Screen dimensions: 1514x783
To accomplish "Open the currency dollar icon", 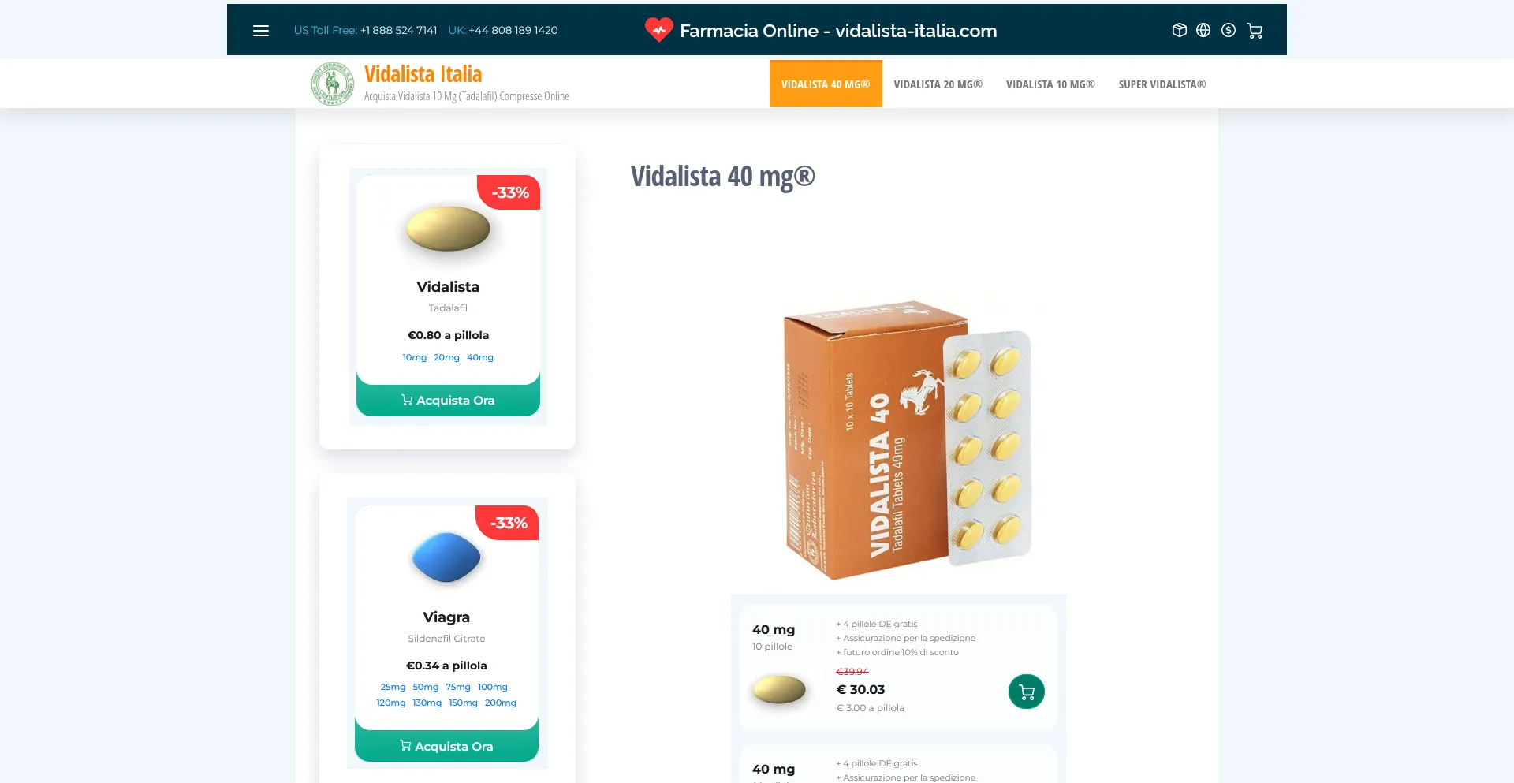I will coord(1229,30).
